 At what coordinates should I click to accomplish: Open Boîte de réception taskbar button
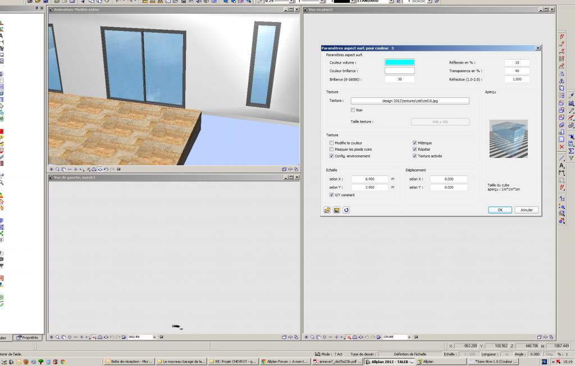(x=130, y=362)
